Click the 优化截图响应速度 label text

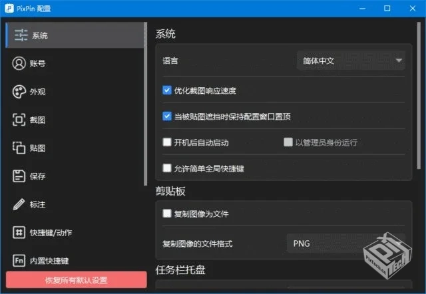point(205,90)
